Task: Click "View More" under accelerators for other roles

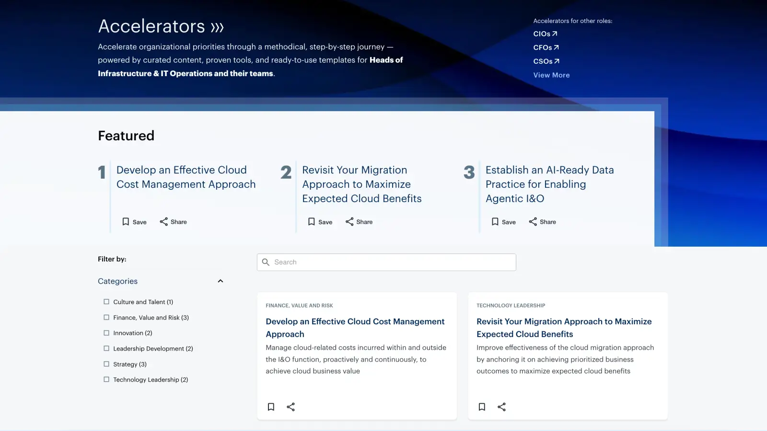Action: pos(551,75)
